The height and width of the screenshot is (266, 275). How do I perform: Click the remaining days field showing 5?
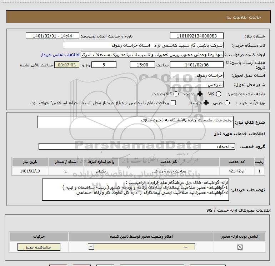point(104,65)
